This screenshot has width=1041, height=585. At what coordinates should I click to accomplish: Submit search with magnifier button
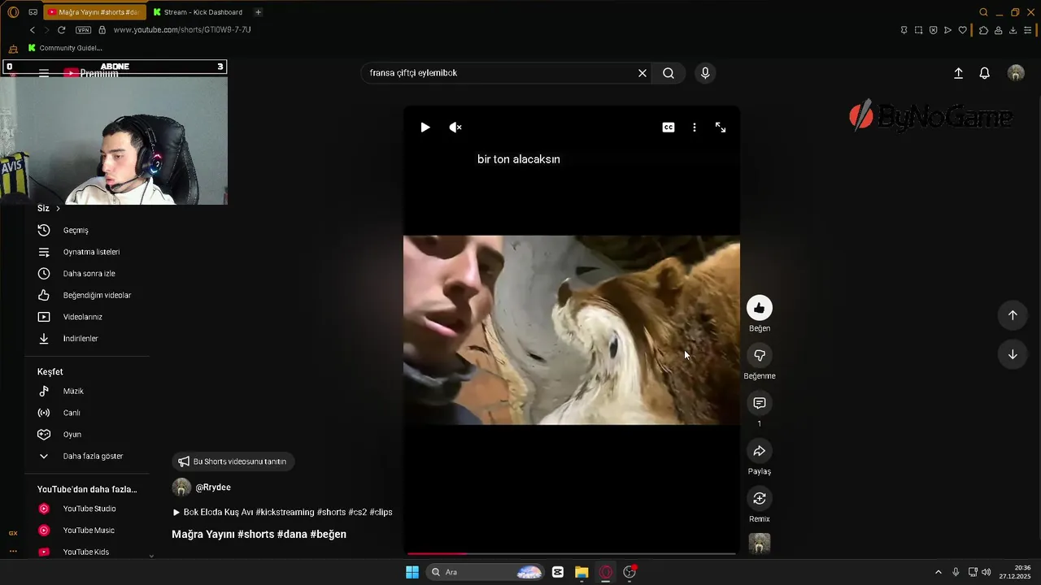tap(669, 73)
